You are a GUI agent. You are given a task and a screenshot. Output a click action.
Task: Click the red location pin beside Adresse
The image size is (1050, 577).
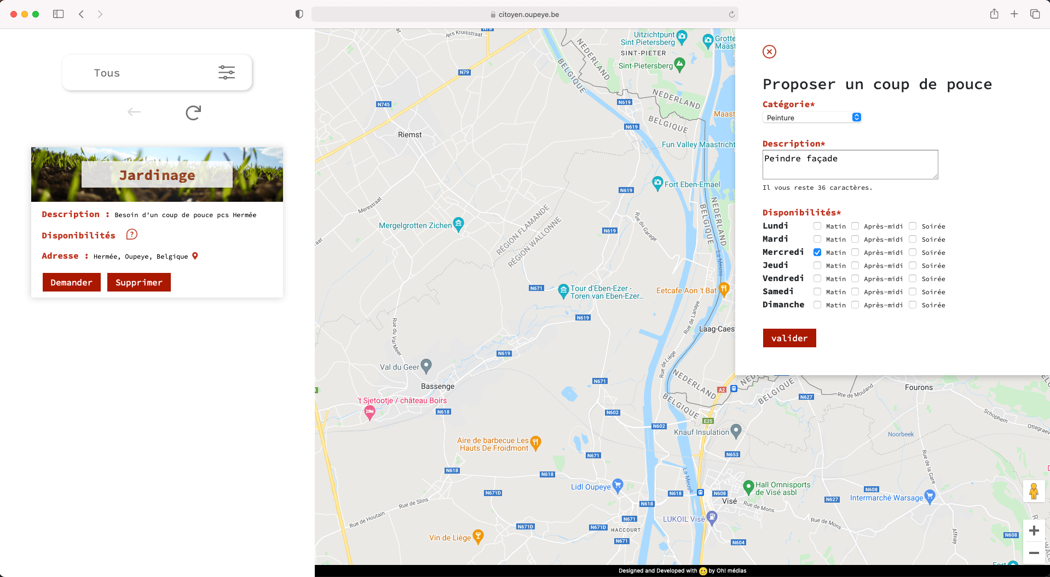[x=195, y=256]
